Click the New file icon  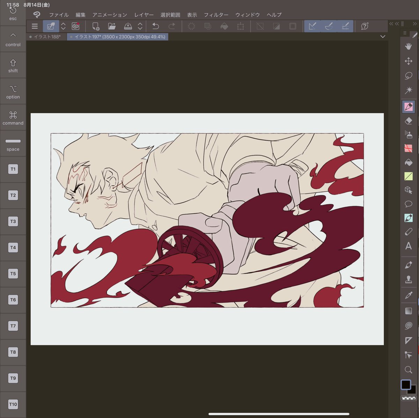click(96, 26)
